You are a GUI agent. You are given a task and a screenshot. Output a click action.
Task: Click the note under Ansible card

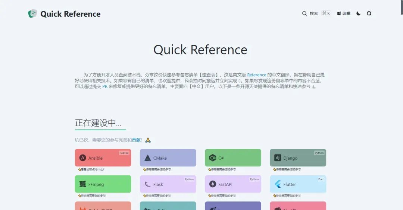[91, 169]
